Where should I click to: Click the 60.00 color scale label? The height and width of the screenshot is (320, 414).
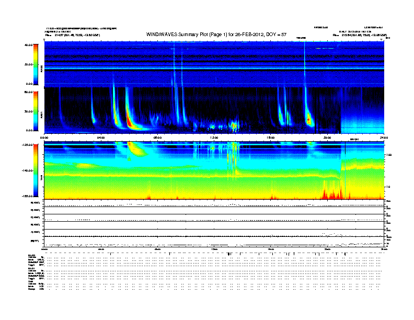point(28,92)
